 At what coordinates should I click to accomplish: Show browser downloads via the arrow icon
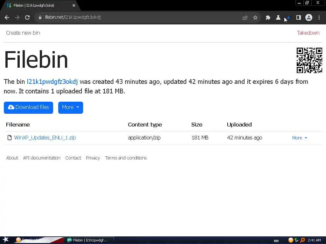(288, 18)
